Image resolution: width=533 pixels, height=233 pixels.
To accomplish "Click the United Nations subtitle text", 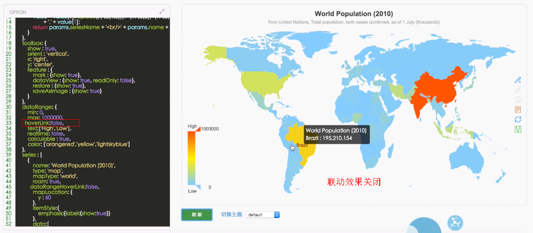I will (x=354, y=22).
